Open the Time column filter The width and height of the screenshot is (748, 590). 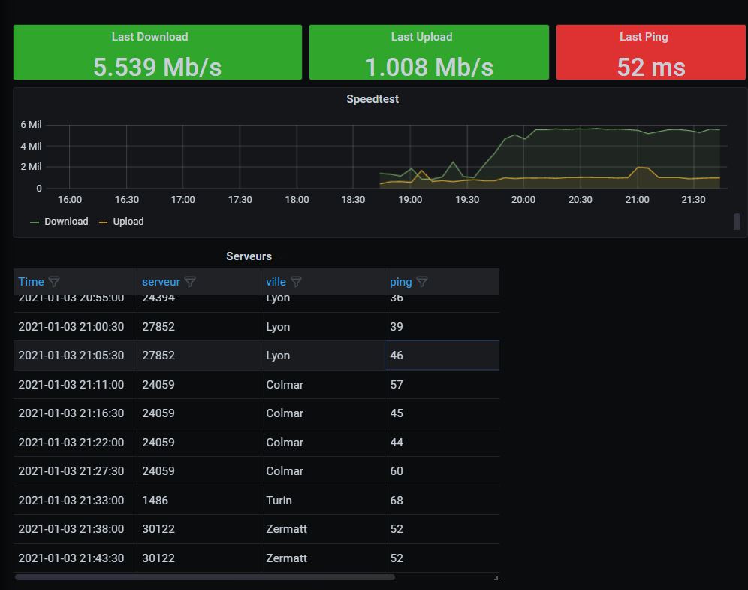point(54,282)
